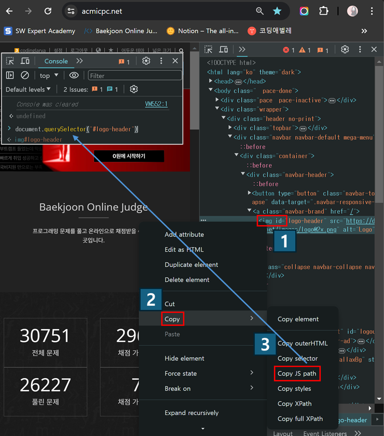
Task: Choose Copy selector
Action: pos(298,358)
